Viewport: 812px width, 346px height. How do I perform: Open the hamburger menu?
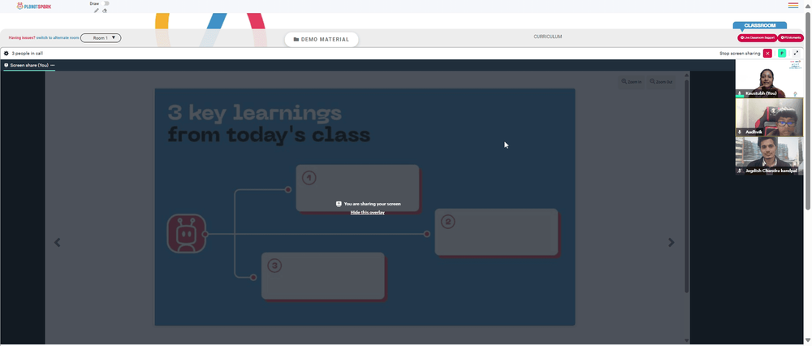pyautogui.click(x=793, y=5)
